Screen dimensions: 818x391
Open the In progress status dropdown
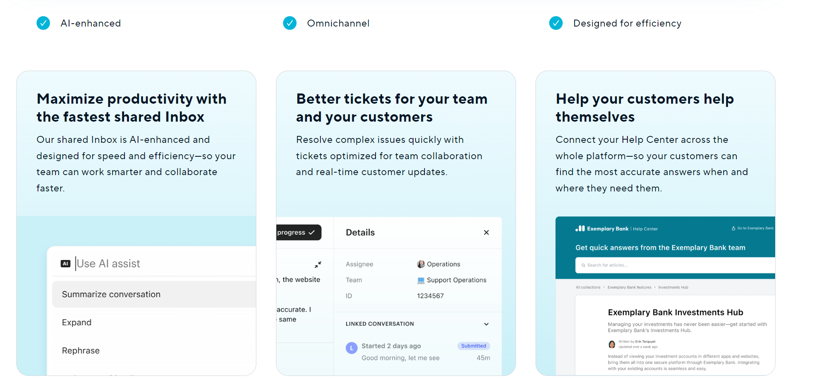pos(298,232)
